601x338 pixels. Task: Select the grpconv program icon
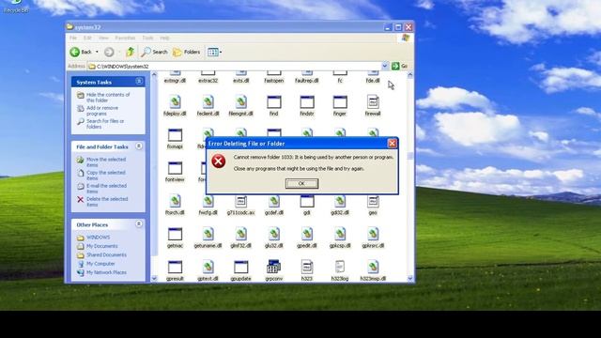click(x=273, y=267)
